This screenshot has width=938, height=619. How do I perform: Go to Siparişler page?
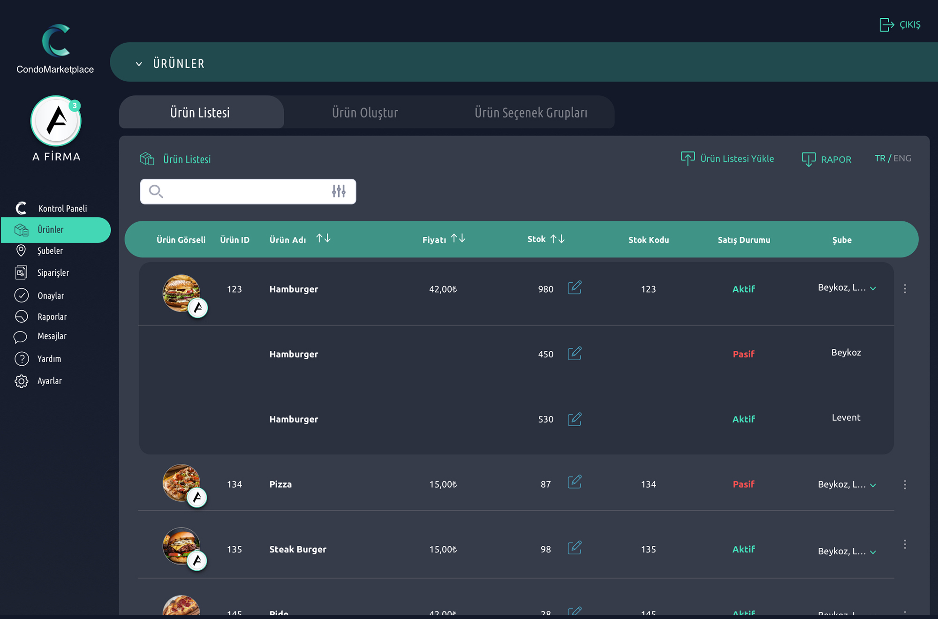coord(53,272)
